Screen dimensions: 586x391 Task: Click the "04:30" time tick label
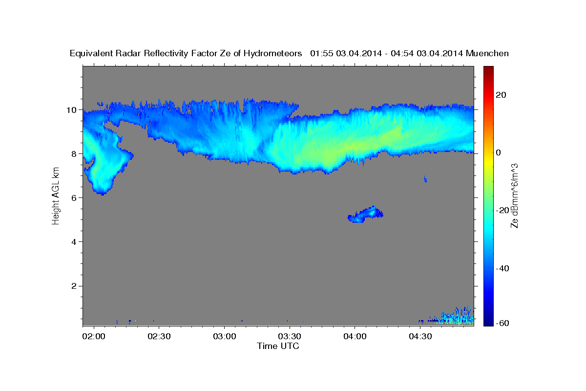[x=419, y=337]
